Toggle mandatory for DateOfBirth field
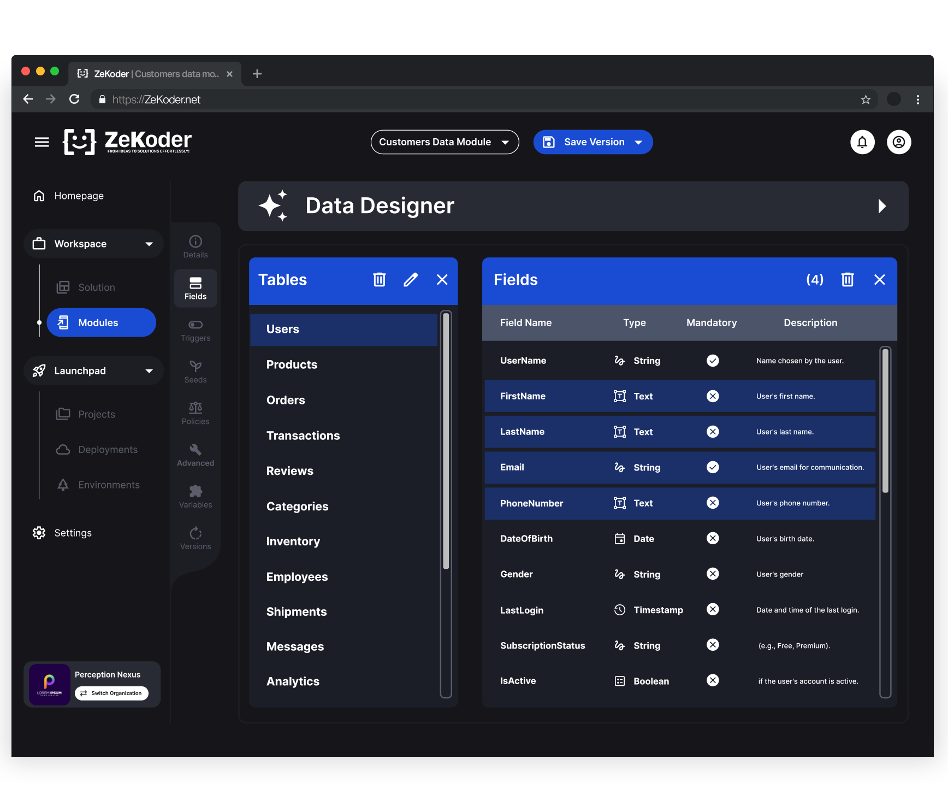Viewport: 948px width, 812px height. 713,539
